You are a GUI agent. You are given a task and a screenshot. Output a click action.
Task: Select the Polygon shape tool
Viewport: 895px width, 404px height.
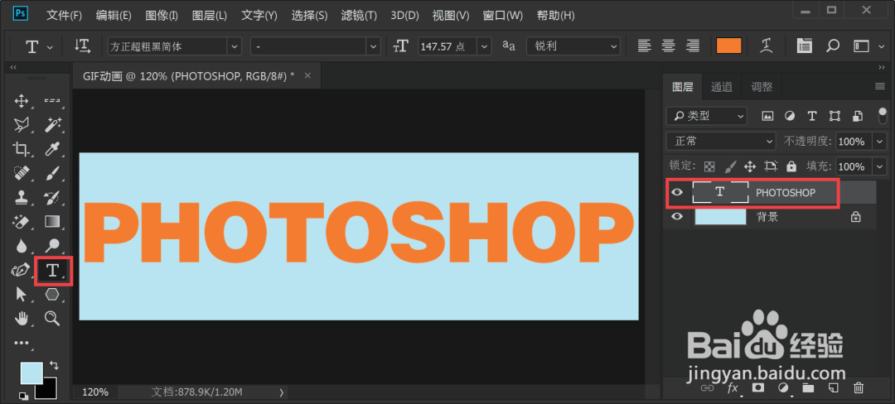coord(52,294)
